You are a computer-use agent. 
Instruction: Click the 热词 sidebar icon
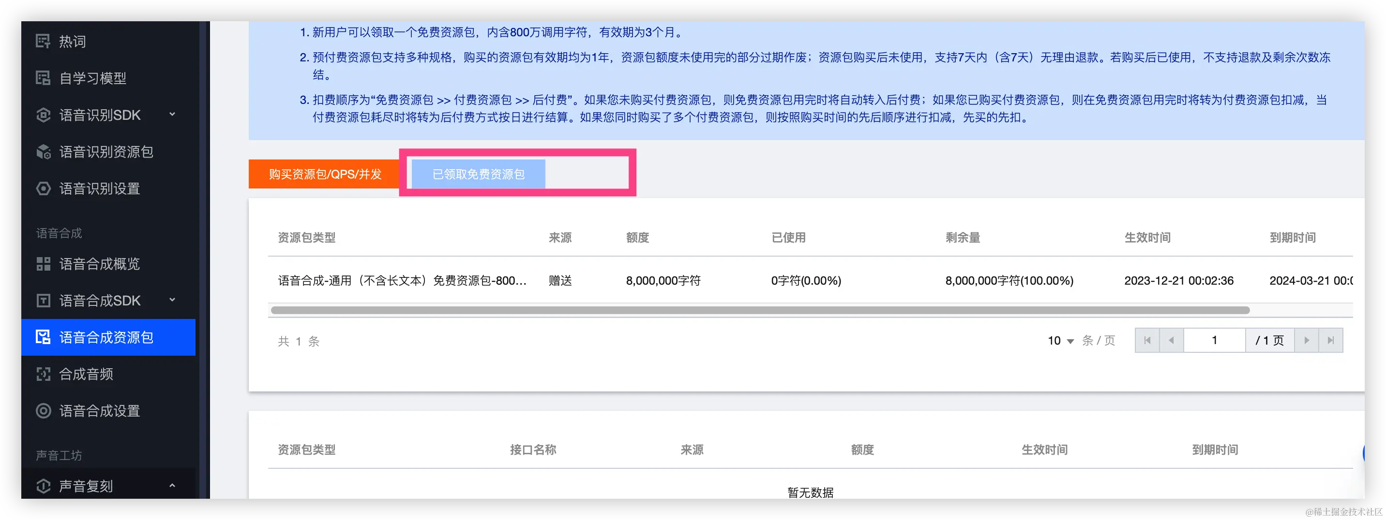click(43, 41)
